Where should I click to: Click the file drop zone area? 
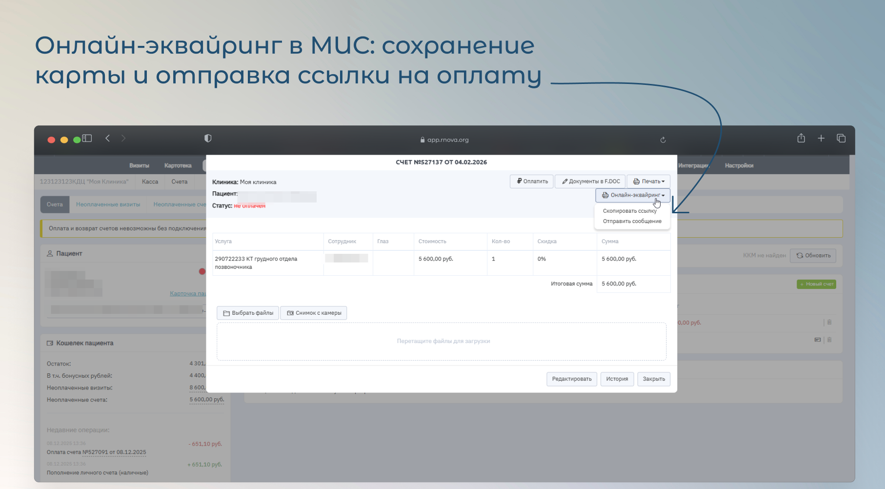click(442, 341)
